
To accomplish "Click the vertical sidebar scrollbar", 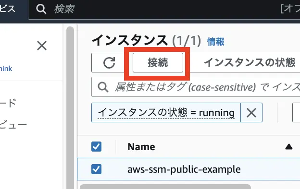I will [70, 107].
